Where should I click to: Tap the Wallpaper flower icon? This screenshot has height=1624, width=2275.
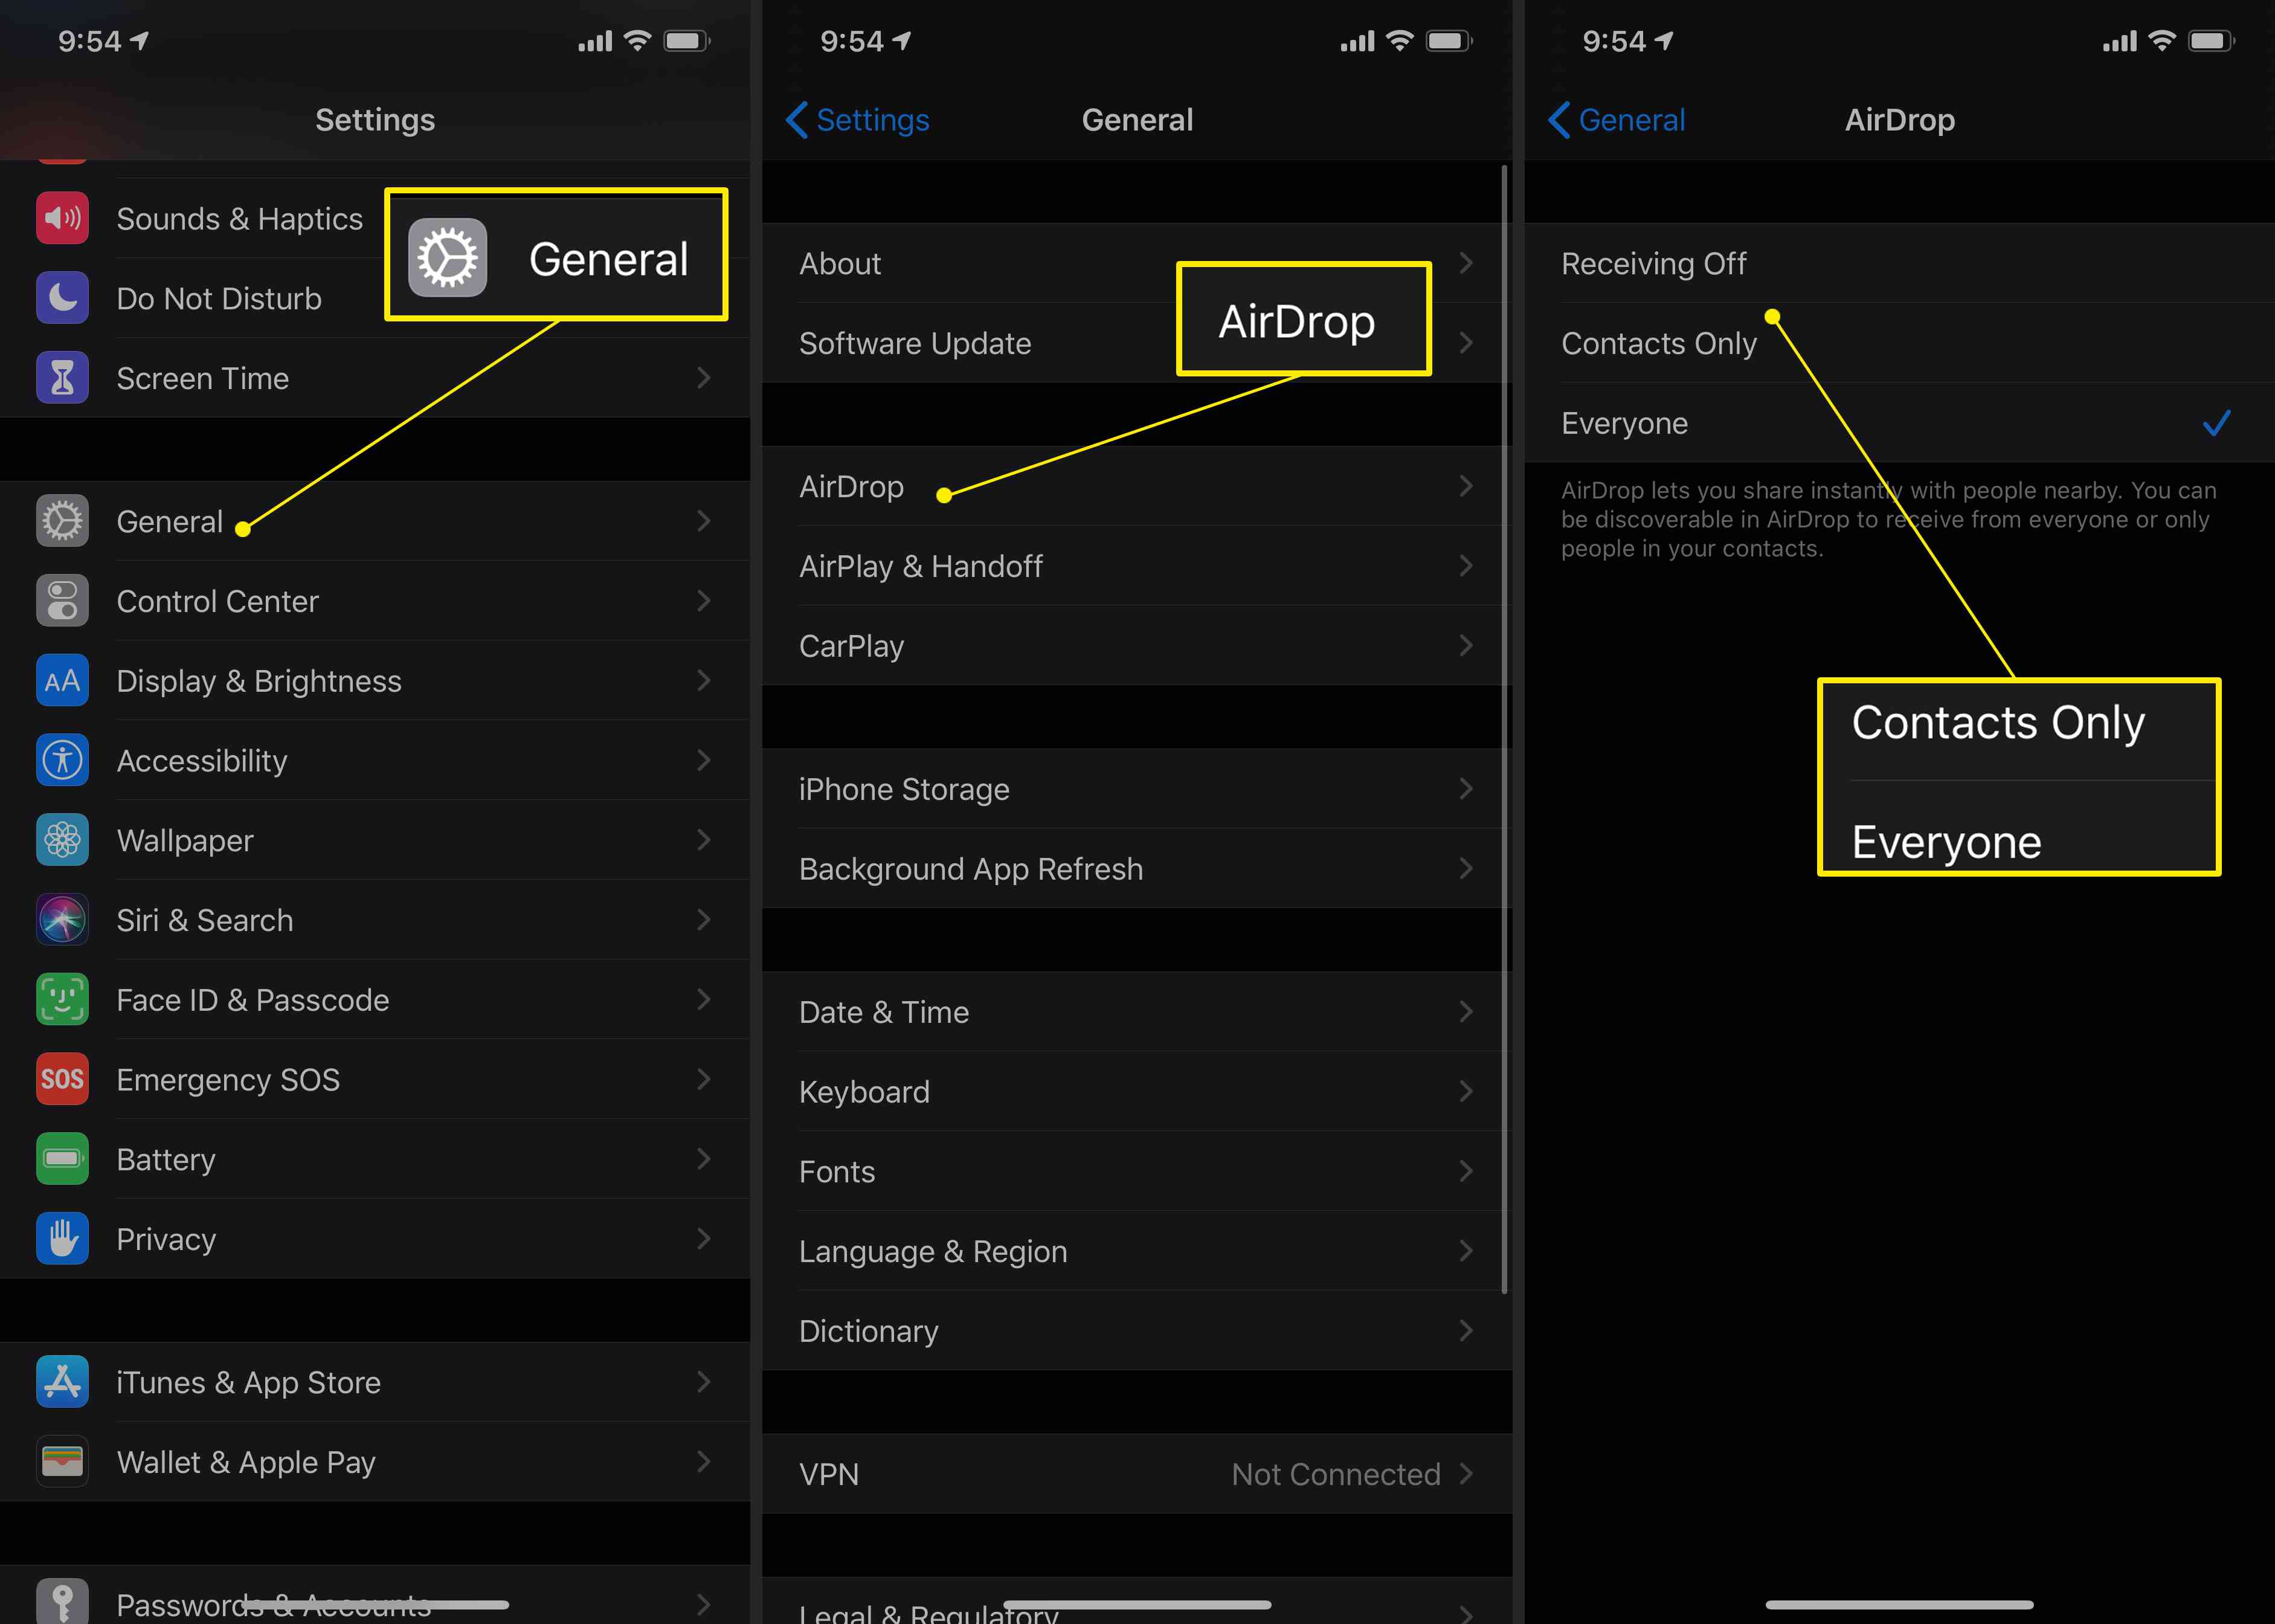pyautogui.click(x=62, y=840)
